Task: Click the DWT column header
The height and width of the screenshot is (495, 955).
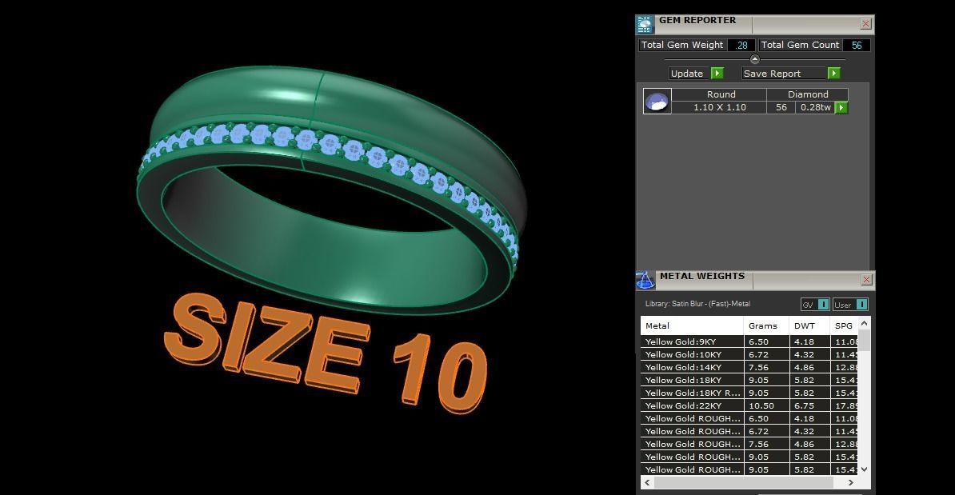Action: coord(809,325)
